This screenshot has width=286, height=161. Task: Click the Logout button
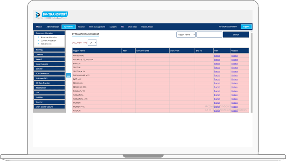pos(246,27)
